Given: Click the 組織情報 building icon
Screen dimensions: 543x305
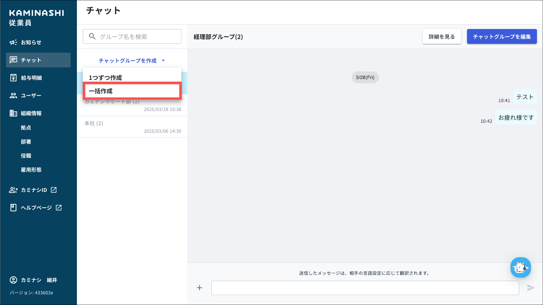Looking at the screenshot, I should [x=13, y=113].
